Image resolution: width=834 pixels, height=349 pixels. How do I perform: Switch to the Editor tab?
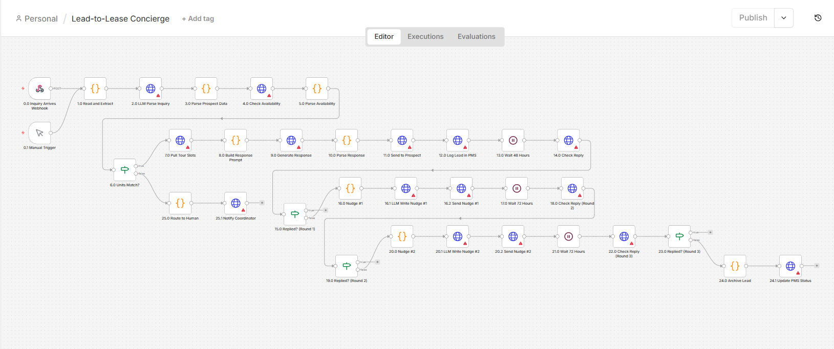pyautogui.click(x=384, y=37)
